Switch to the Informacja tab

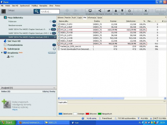coord(92,18)
